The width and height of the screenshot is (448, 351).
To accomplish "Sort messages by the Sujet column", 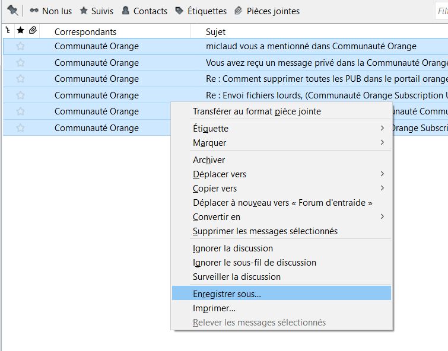I will click(216, 31).
